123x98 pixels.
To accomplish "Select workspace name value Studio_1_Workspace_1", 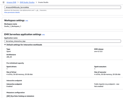I will click(13, 26).
